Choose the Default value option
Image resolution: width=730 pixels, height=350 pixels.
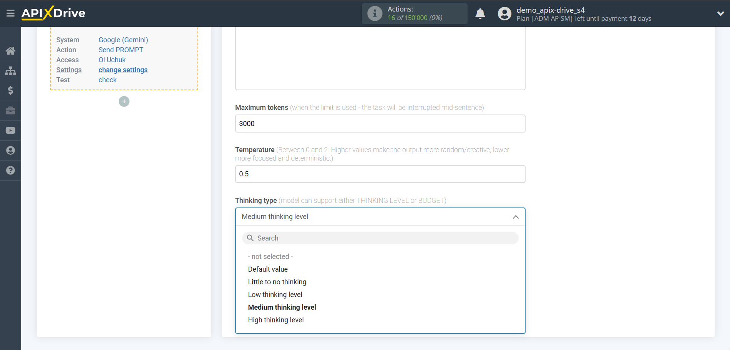(268, 269)
